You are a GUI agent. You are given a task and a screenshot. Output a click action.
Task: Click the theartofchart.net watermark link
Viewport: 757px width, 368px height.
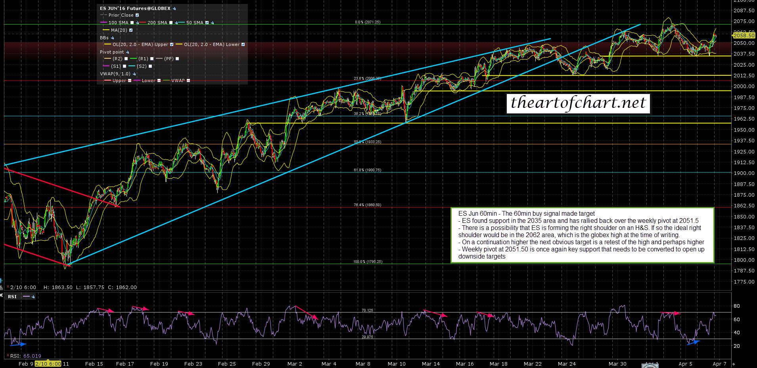click(x=578, y=103)
